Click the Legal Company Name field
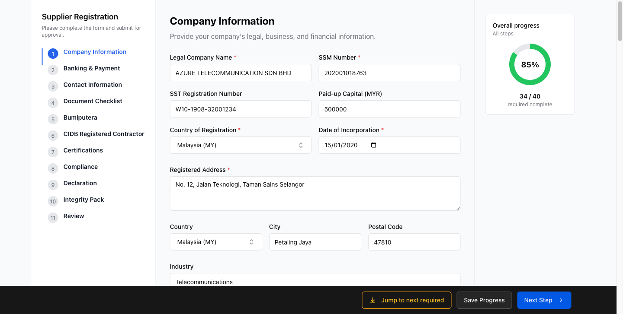 241,73
